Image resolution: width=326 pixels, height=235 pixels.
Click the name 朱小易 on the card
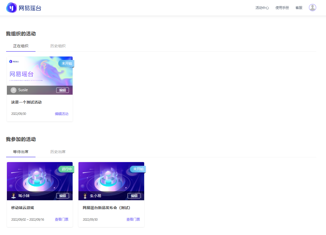[95, 196]
